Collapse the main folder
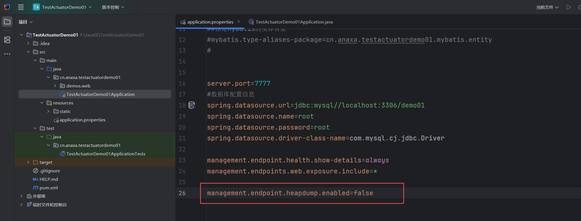The width and height of the screenshot is (581, 221). click(x=35, y=60)
